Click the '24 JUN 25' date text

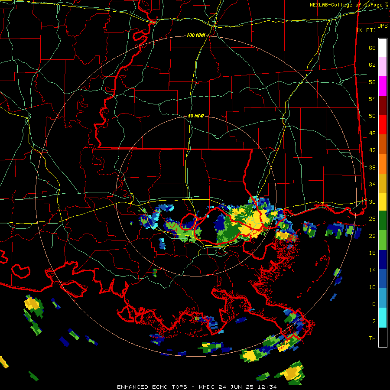pos(236,387)
